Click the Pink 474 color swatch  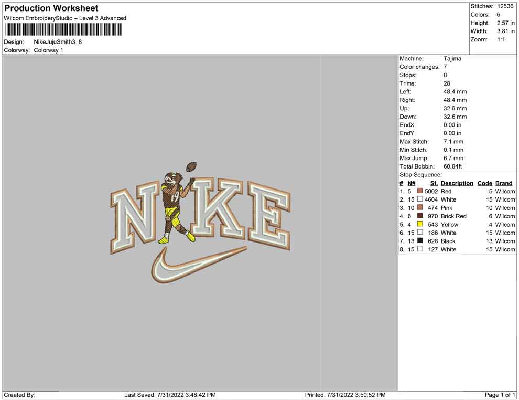pyautogui.click(x=420, y=207)
